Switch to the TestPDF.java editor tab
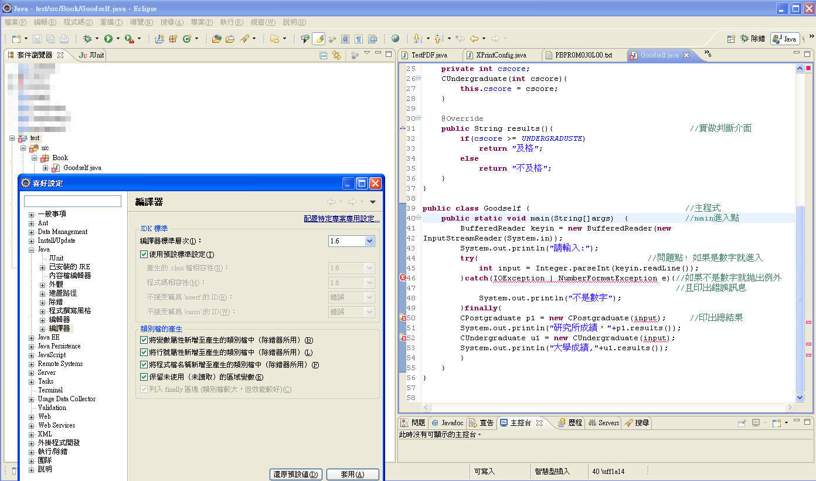 [429, 55]
